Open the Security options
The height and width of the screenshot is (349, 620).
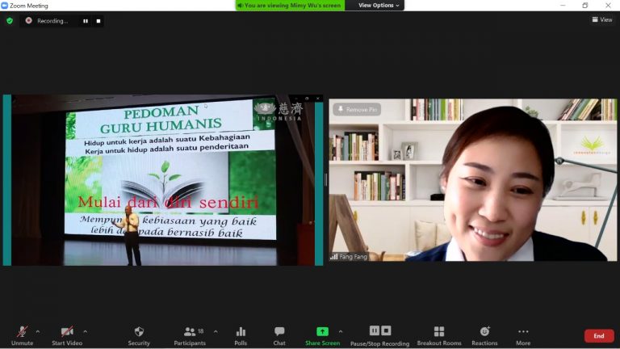[139, 334]
